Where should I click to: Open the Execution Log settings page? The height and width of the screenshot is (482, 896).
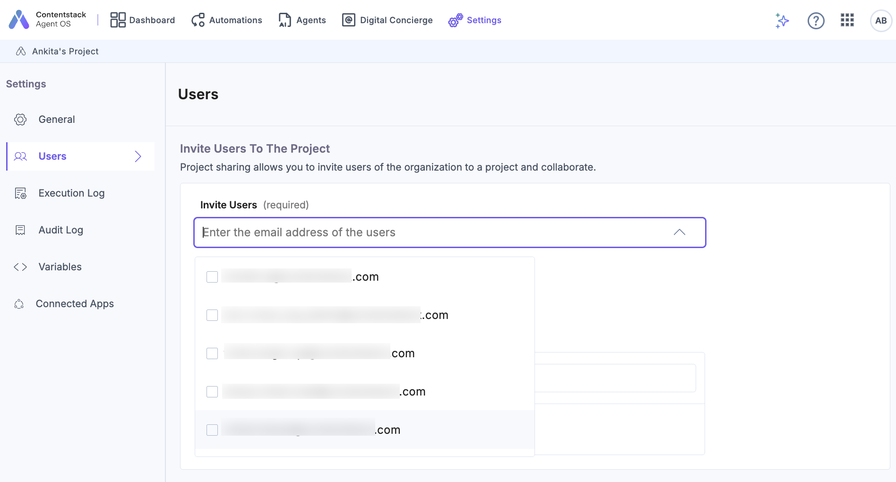coord(71,193)
